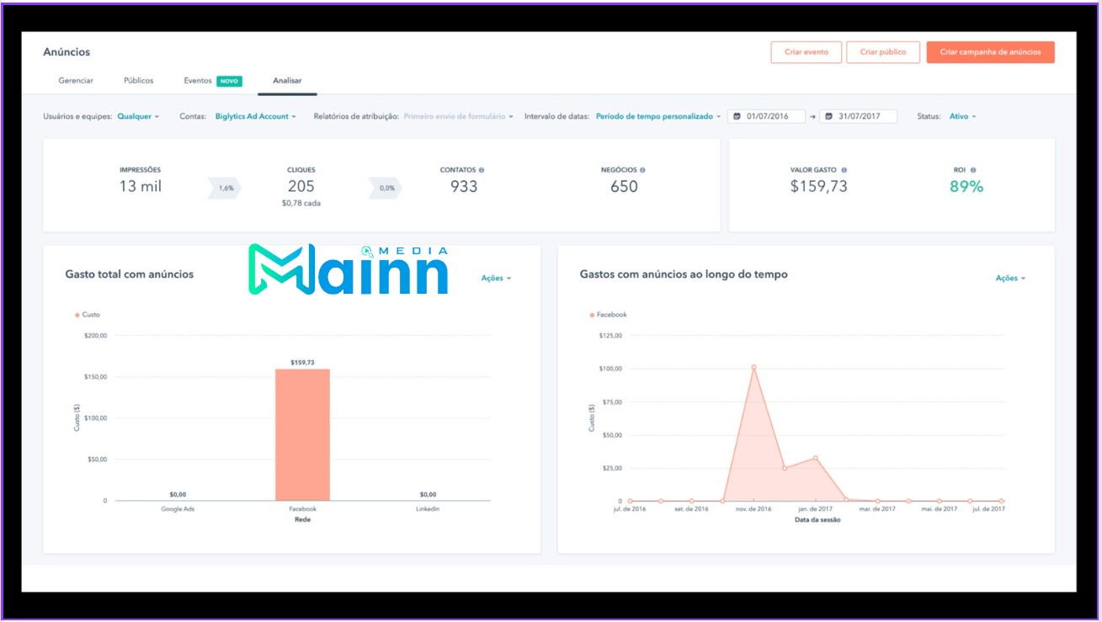Select the Analisar tab
The height and width of the screenshot is (622, 1102).
(x=287, y=81)
